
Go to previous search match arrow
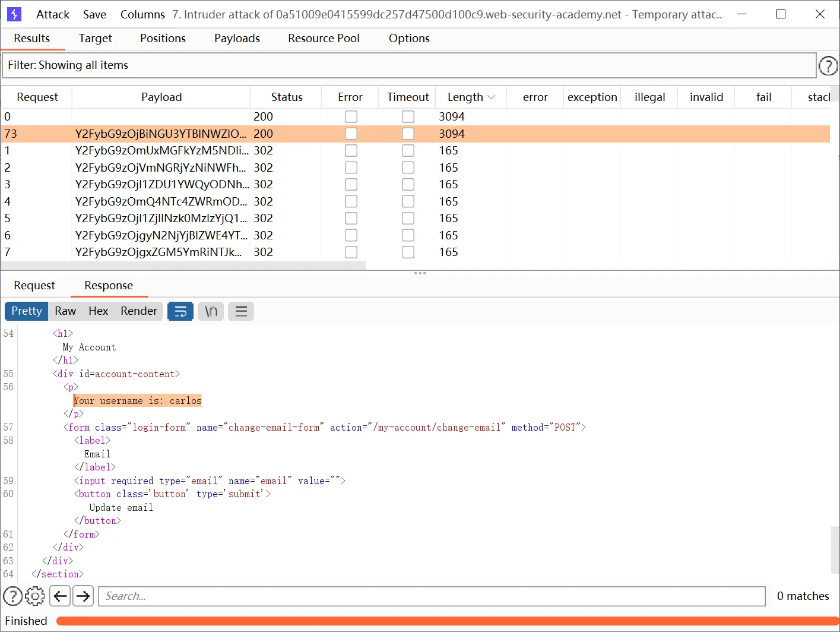coord(60,596)
